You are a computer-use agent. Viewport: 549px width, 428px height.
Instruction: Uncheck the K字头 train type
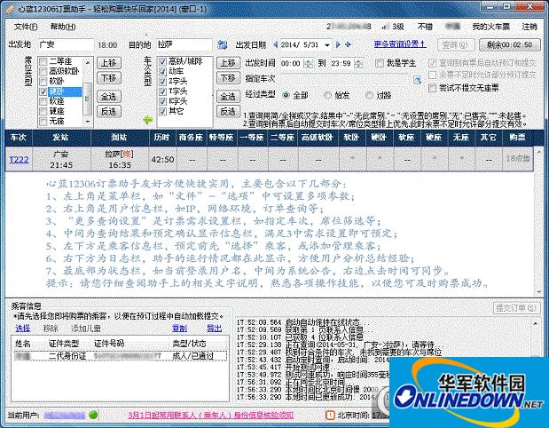[162, 101]
